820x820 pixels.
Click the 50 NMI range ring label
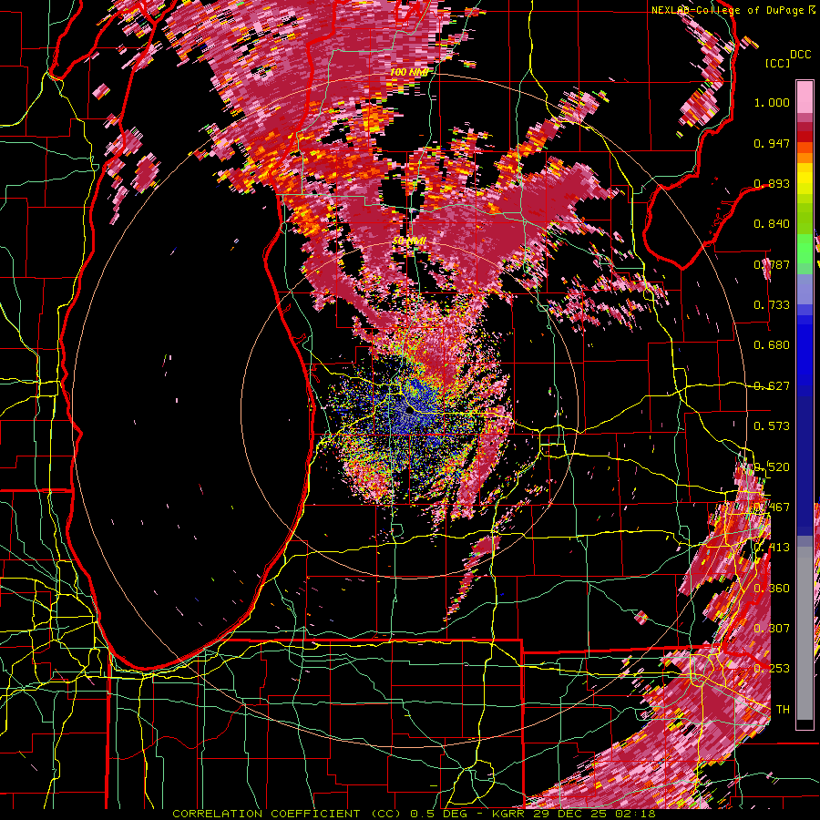point(409,241)
